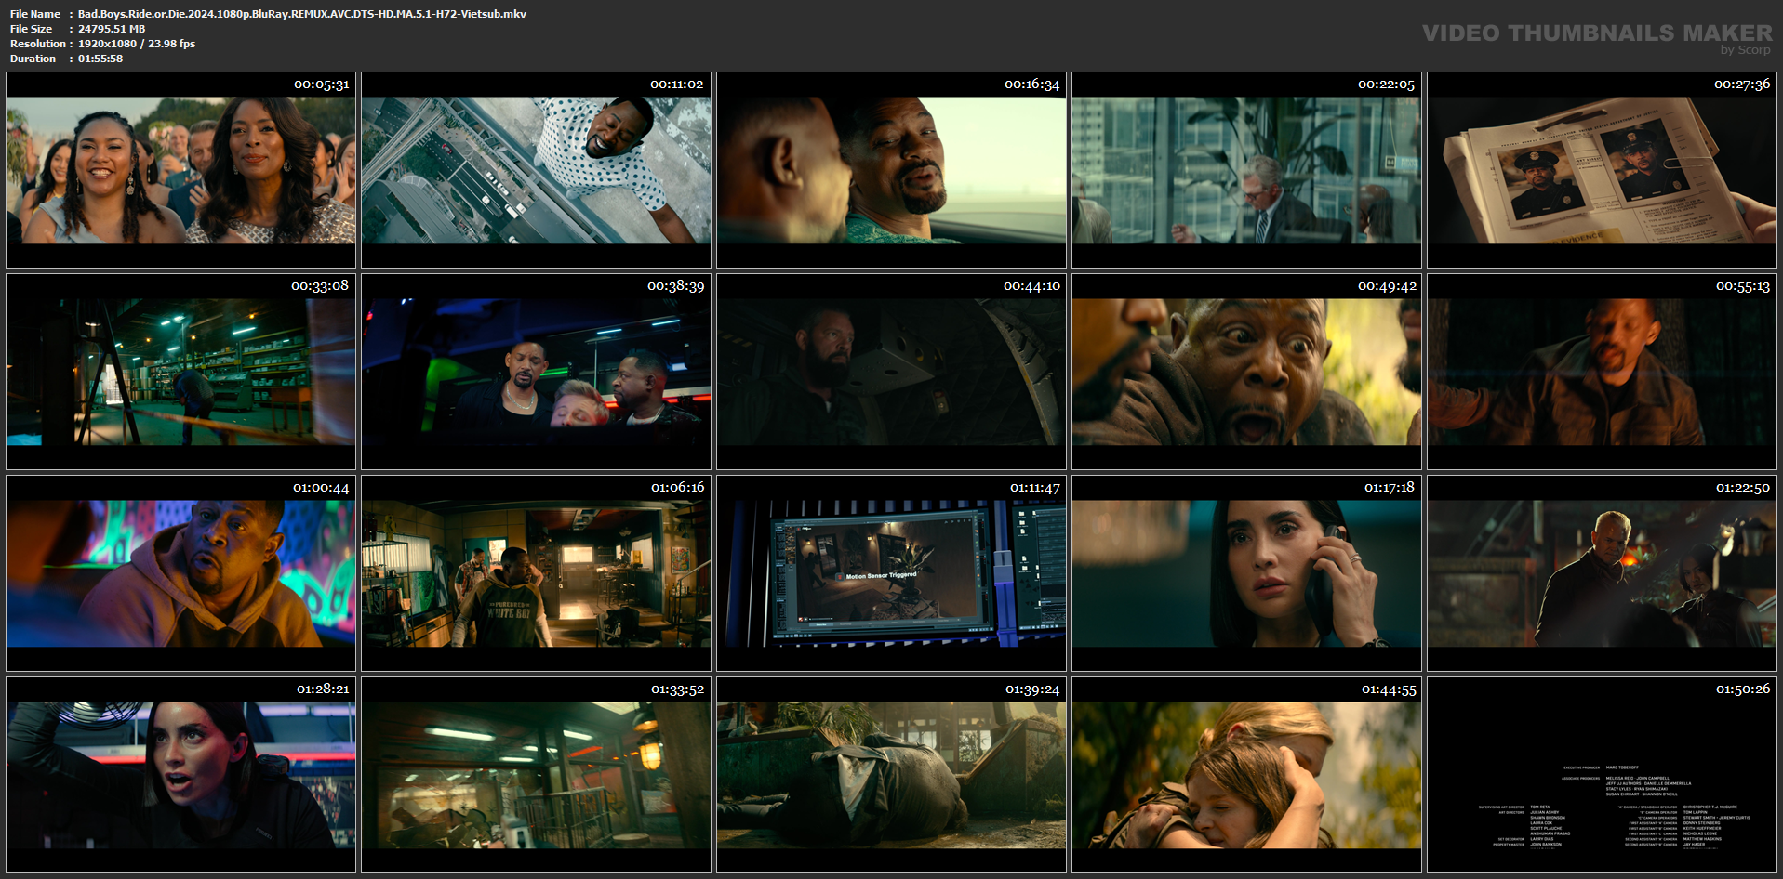
Task: Pick the frame timestamped 01:00:44
Action: point(180,573)
